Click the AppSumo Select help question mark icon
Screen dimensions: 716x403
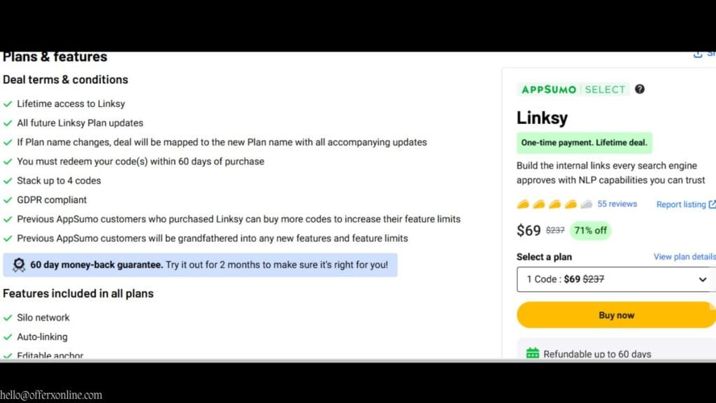pyautogui.click(x=639, y=89)
